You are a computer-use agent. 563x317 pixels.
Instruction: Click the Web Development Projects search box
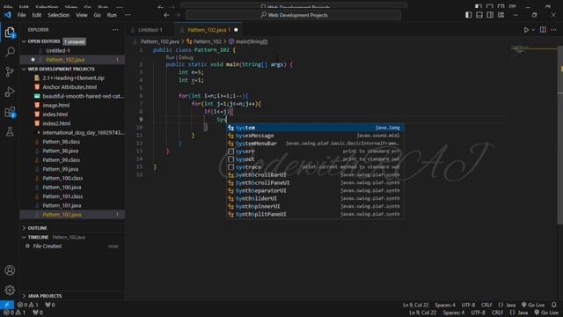coord(293,15)
